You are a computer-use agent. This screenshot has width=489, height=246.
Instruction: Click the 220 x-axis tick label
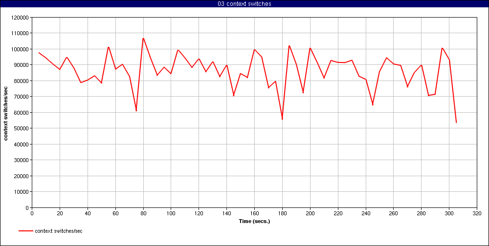[338, 213]
